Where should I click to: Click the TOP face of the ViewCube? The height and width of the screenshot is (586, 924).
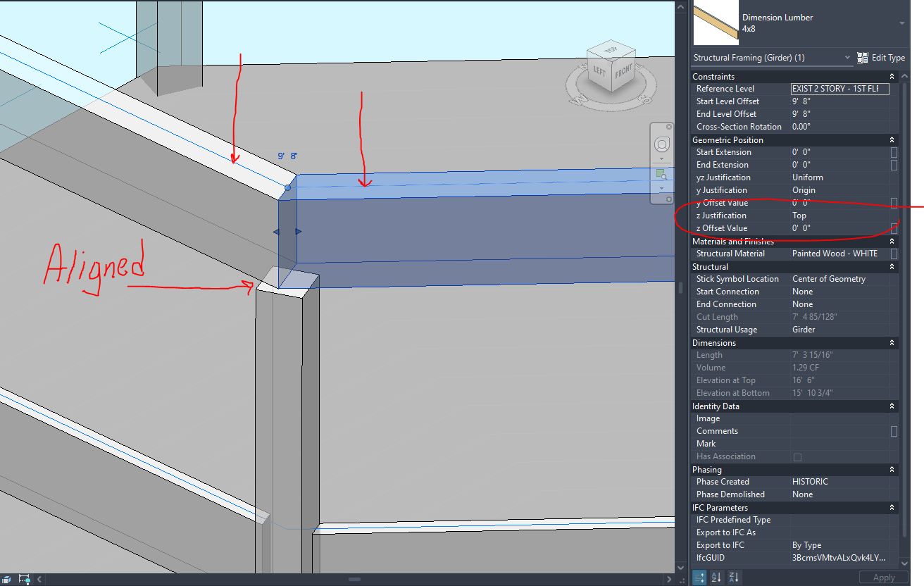pyautogui.click(x=611, y=49)
